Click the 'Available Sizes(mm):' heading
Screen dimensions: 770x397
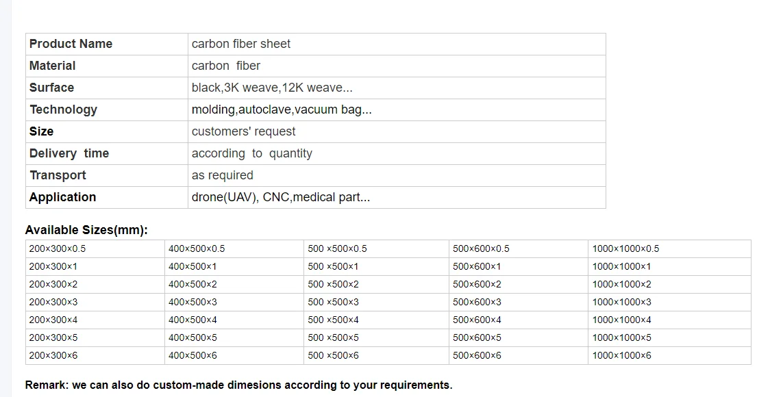point(86,230)
